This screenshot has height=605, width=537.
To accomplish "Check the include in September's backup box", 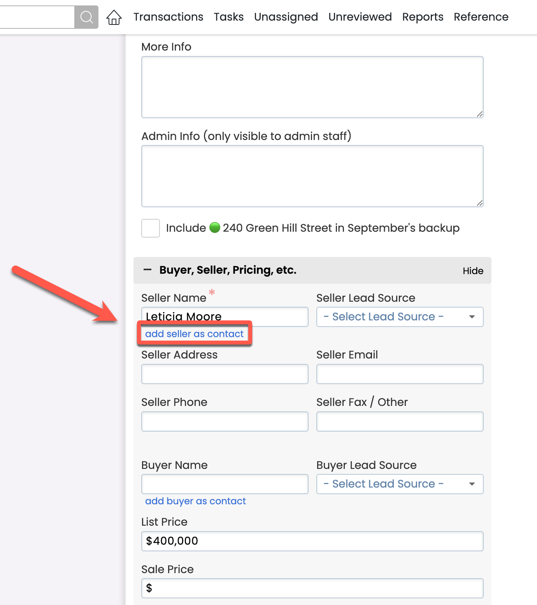I will (151, 228).
